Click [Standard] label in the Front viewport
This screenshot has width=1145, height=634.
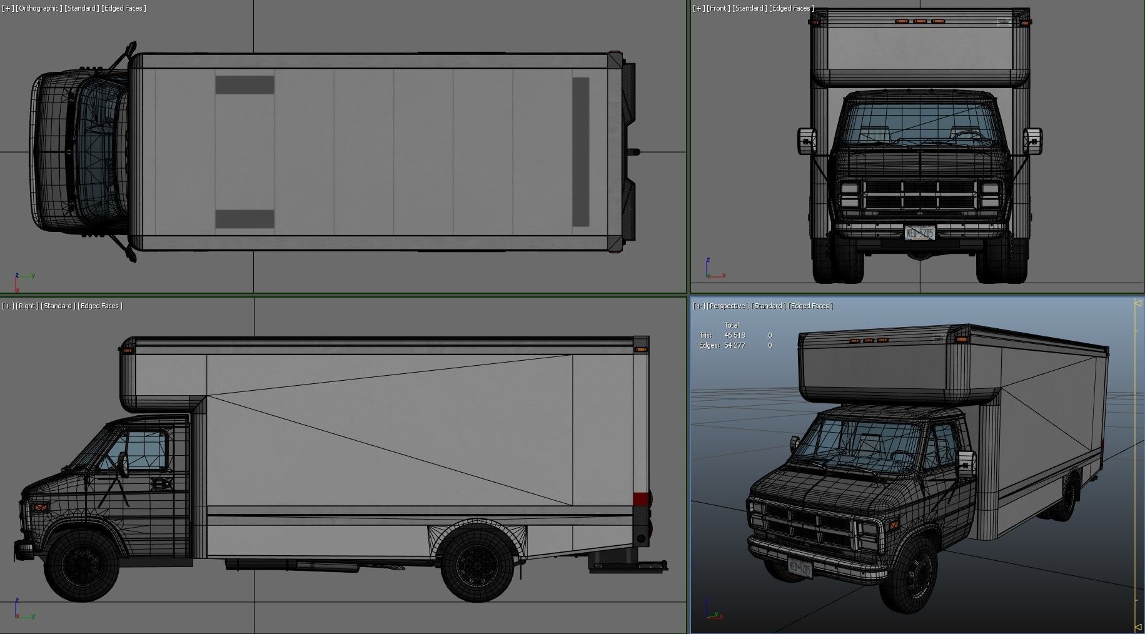click(750, 8)
